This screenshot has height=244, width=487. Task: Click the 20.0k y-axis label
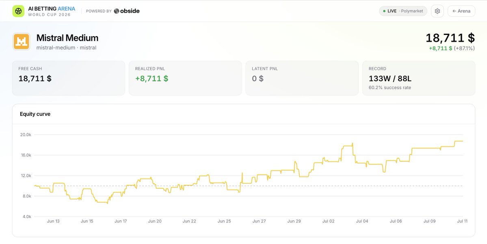coord(26,135)
